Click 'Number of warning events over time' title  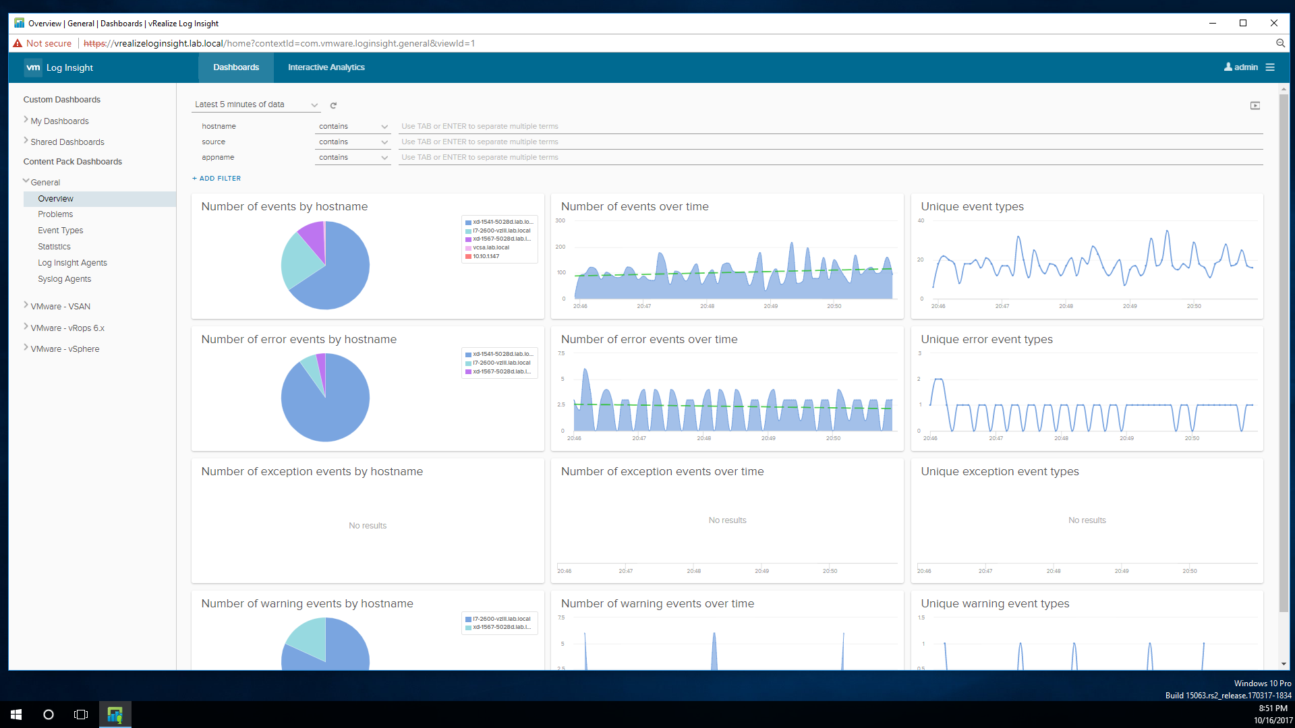658,604
